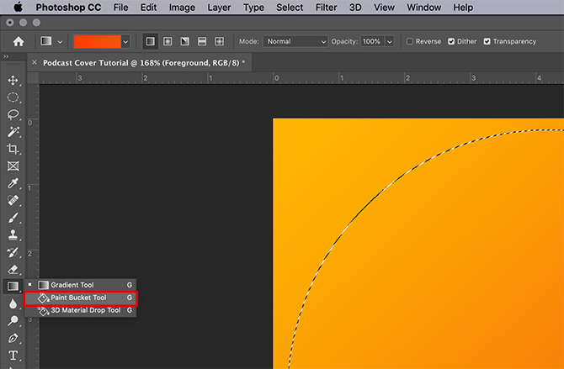The width and height of the screenshot is (564, 369).
Task: Pick the Lasso tool
Action: pyautogui.click(x=13, y=114)
